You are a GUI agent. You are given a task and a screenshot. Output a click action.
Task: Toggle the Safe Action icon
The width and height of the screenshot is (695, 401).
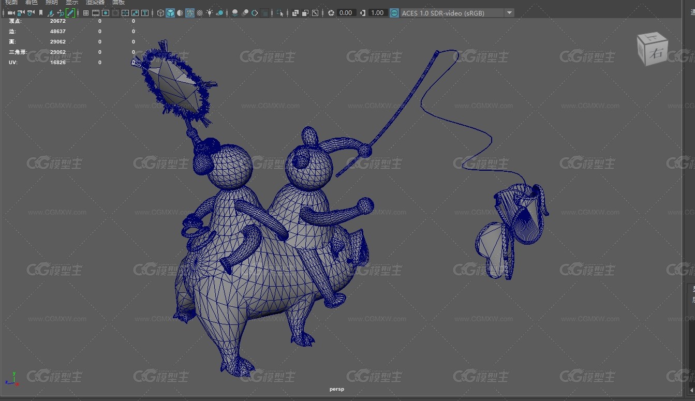point(135,13)
